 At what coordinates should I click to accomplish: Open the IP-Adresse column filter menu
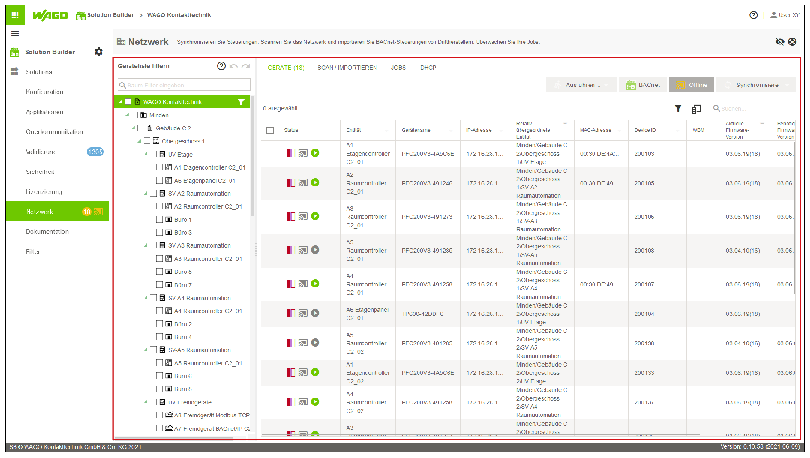point(501,130)
